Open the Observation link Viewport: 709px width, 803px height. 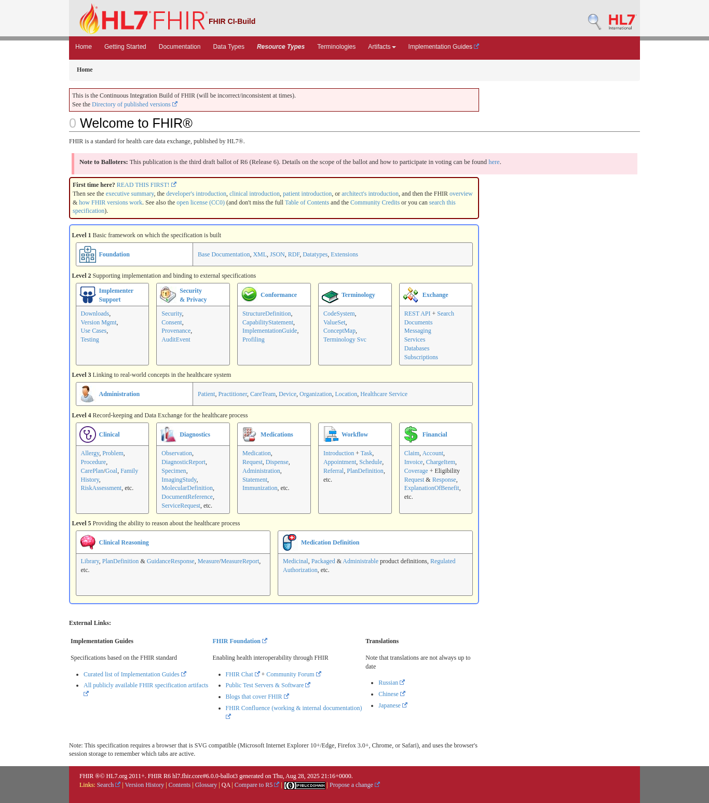click(177, 453)
